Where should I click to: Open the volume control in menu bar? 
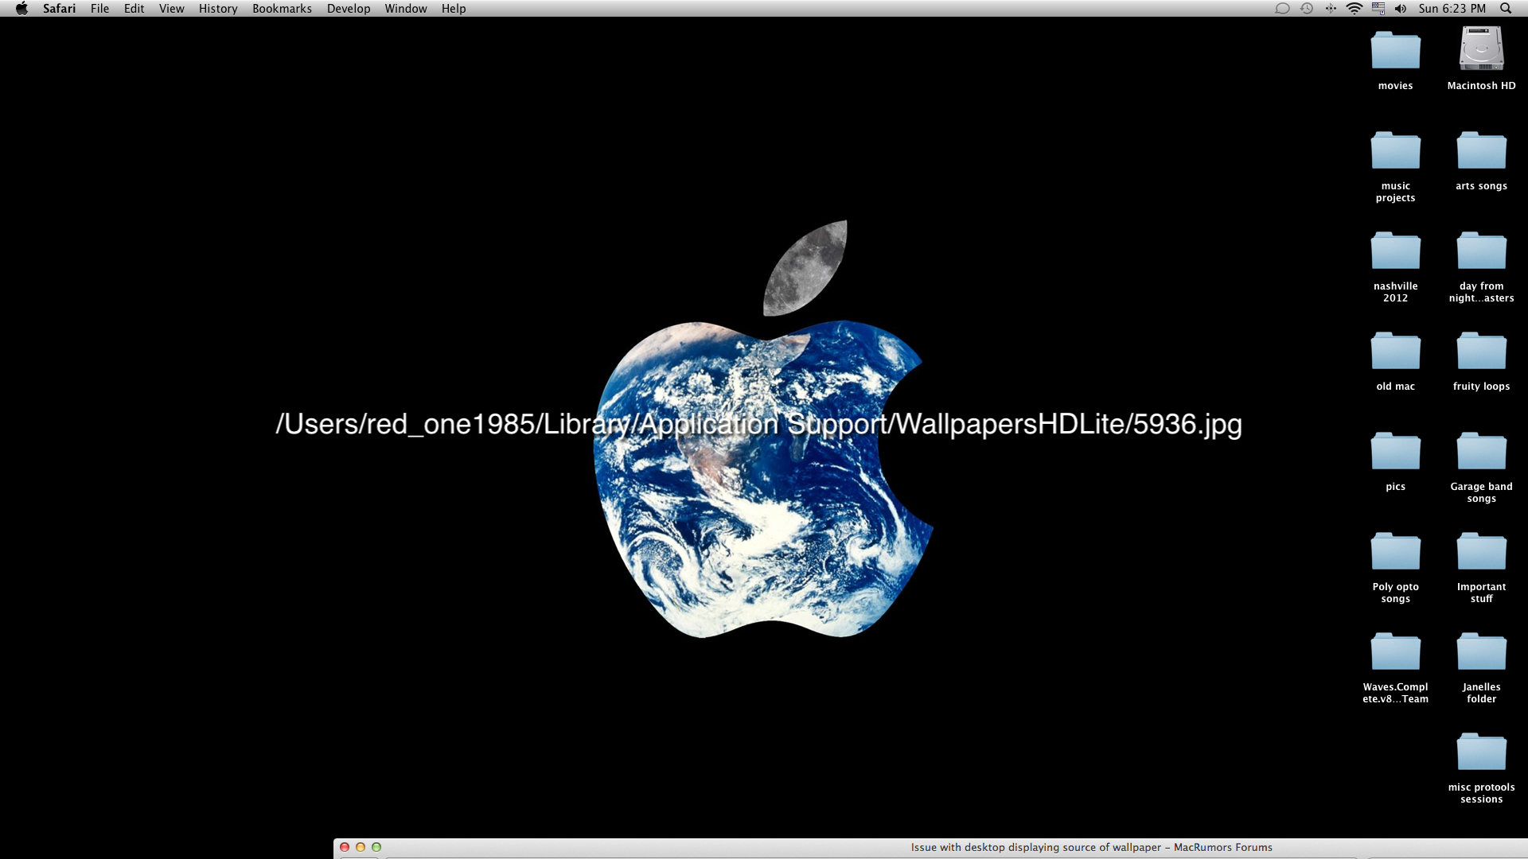(x=1401, y=9)
